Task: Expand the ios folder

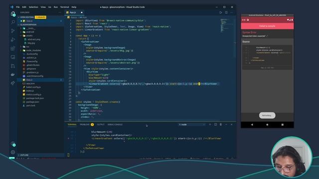Action: pyautogui.click(x=28, y=47)
